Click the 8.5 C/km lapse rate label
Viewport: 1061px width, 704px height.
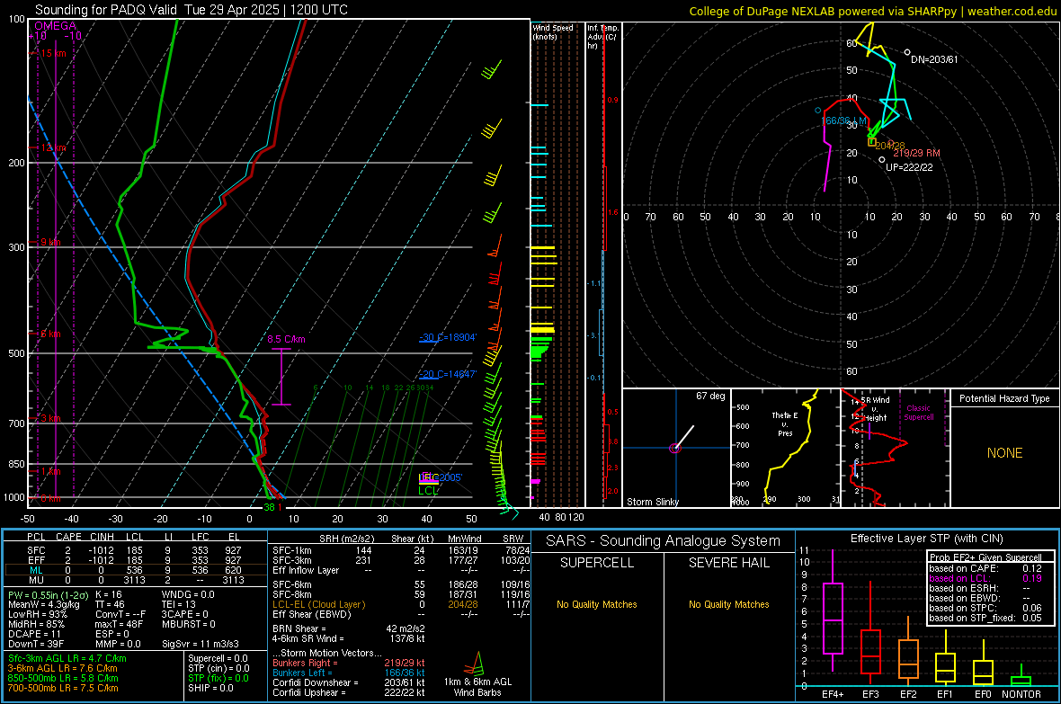click(286, 339)
